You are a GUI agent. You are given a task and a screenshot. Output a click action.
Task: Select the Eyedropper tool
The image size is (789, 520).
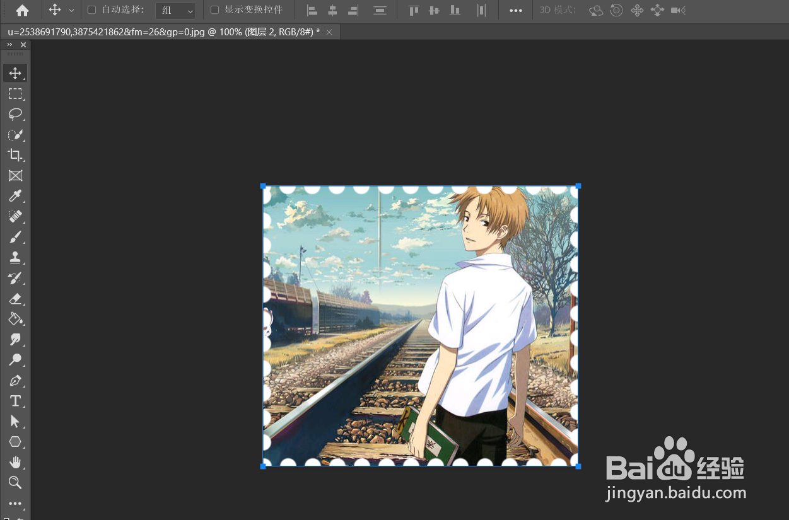click(x=15, y=196)
